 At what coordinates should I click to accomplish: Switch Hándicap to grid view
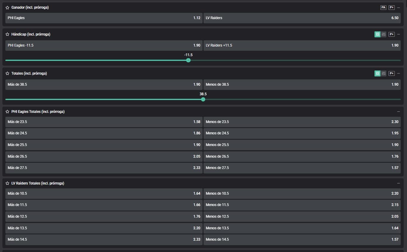(377, 34)
